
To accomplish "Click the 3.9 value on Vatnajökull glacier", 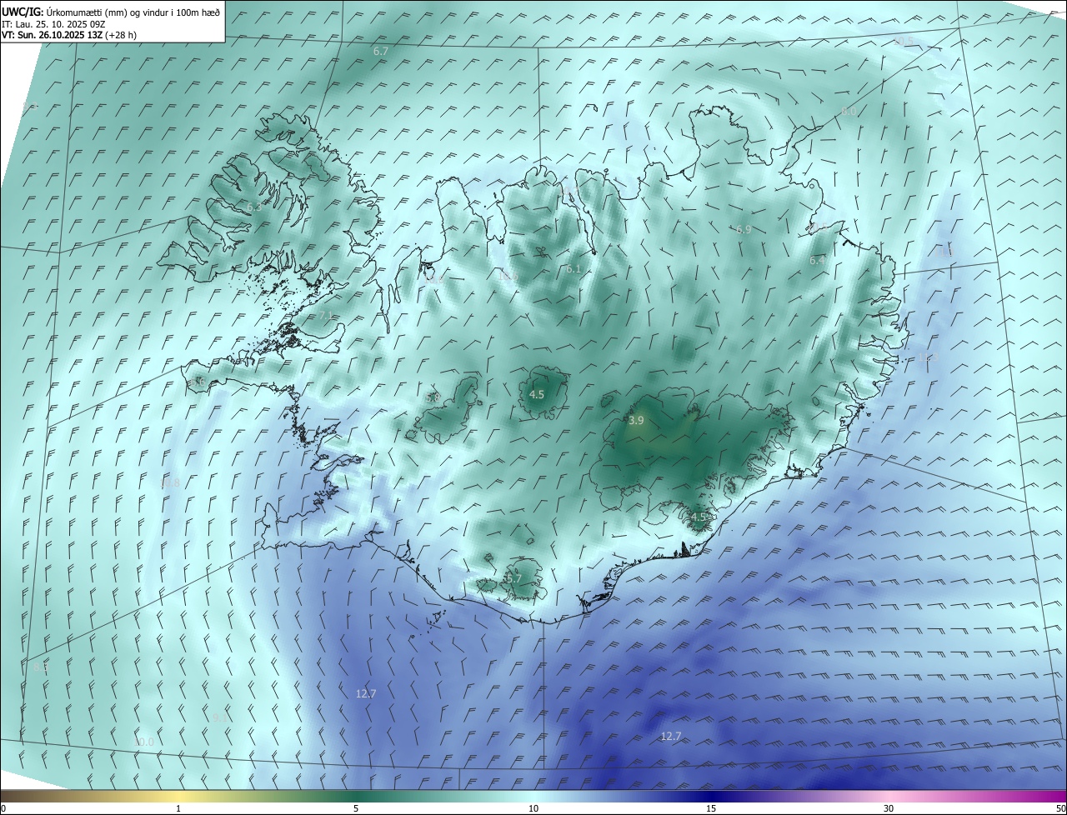I will 636,421.
